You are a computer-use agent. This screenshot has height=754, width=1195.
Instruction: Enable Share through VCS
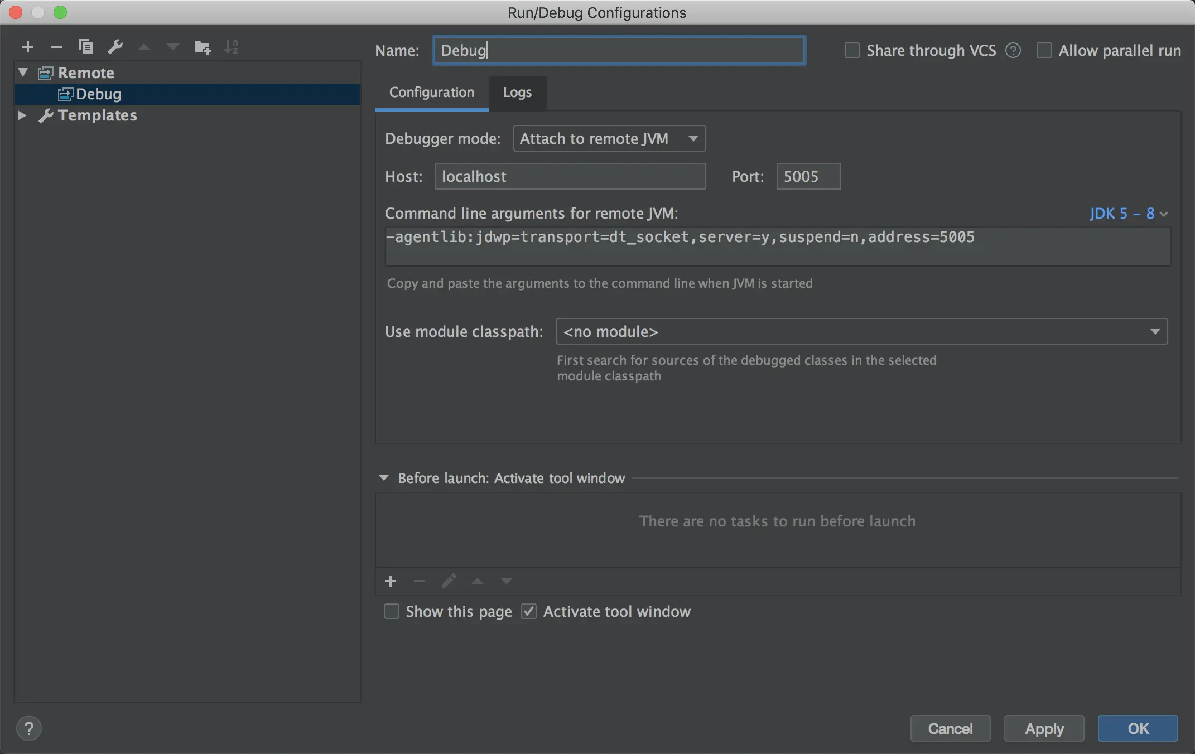852,50
